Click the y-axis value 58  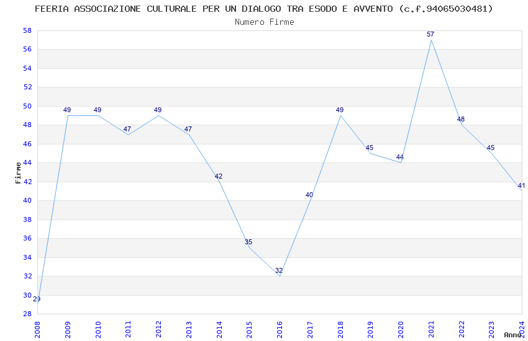tap(27, 30)
